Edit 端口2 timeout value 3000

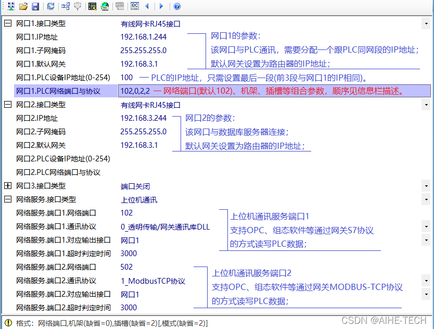[x=129, y=308]
